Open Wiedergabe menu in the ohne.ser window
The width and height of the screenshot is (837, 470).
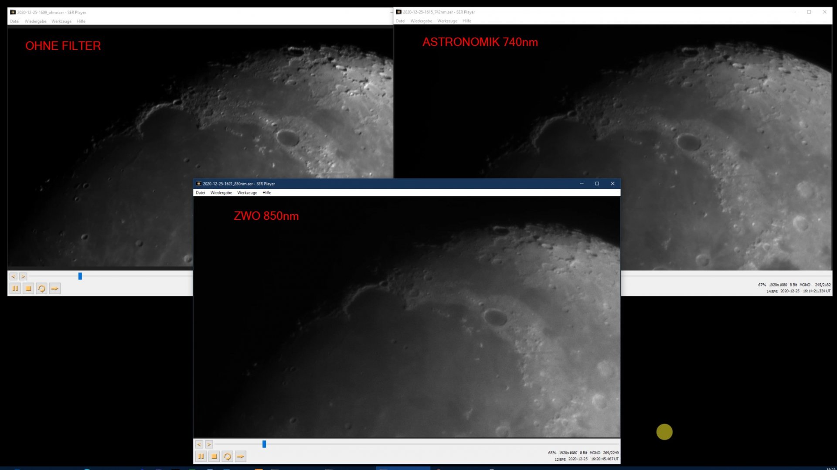coord(35,21)
